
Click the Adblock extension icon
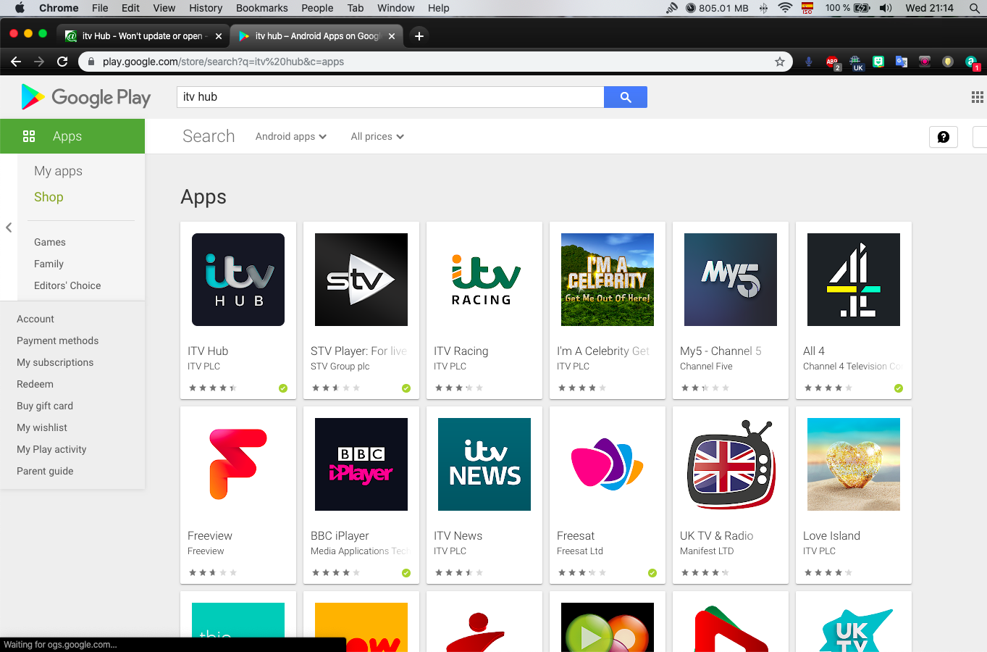832,62
